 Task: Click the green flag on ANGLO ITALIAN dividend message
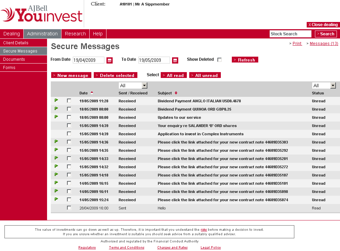(56, 100)
